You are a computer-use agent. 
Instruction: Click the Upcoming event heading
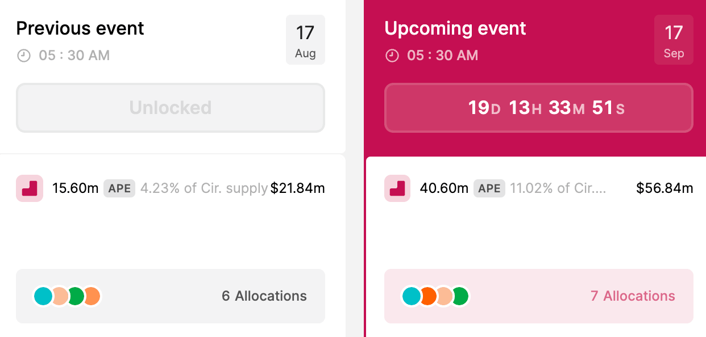[455, 28]
